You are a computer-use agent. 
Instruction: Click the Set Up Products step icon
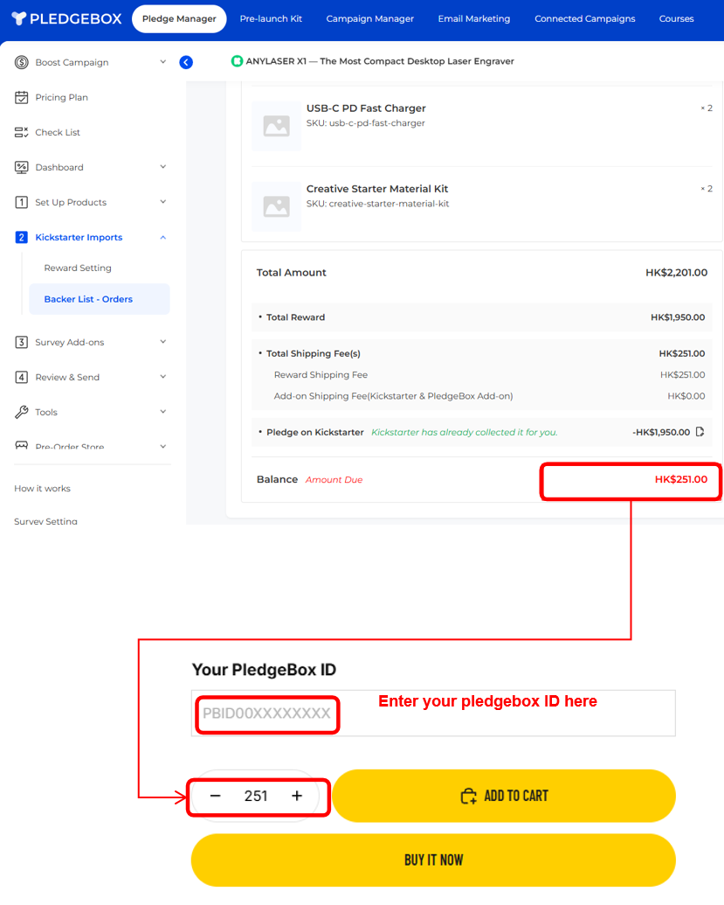[x=21, y=202]
